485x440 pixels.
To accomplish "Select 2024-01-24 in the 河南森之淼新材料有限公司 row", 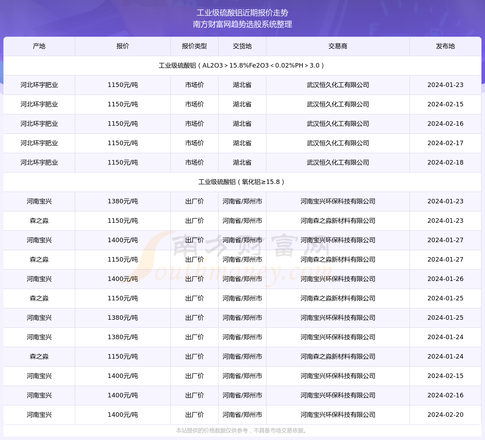I will pyautogui.click(x=446, y=357).
